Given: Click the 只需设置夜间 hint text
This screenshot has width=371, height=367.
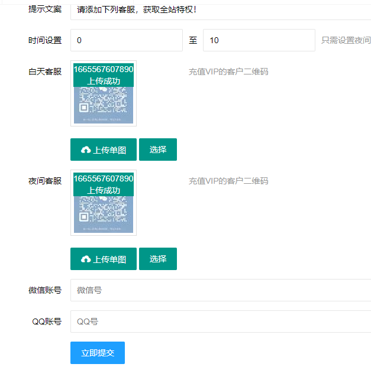Looking at the screenshot, I should 346,40.
